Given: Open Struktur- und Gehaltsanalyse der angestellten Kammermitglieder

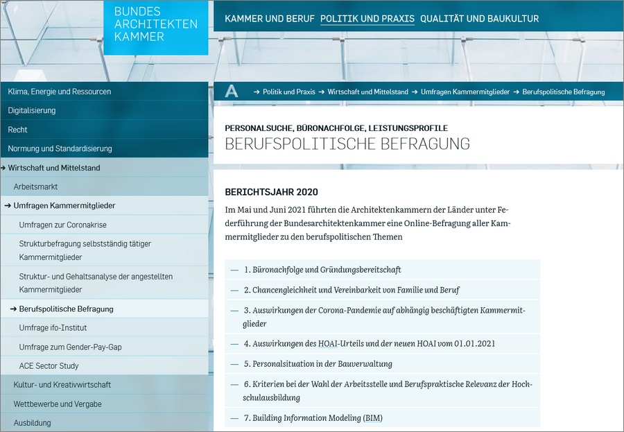Looking at the screenshot, I should click(104, 283).
